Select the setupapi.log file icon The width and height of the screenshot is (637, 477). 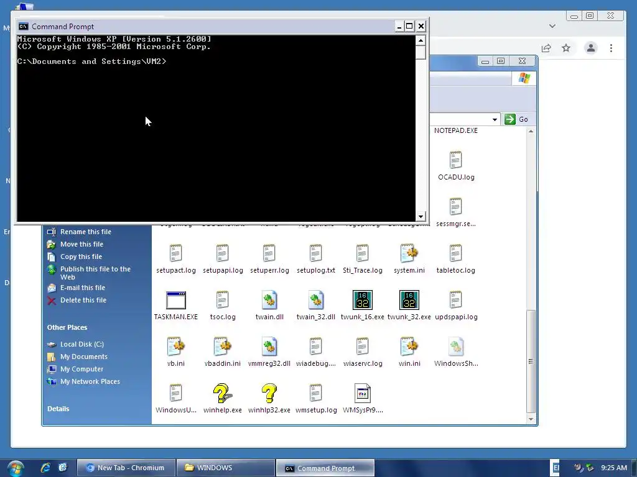point(222,253)
